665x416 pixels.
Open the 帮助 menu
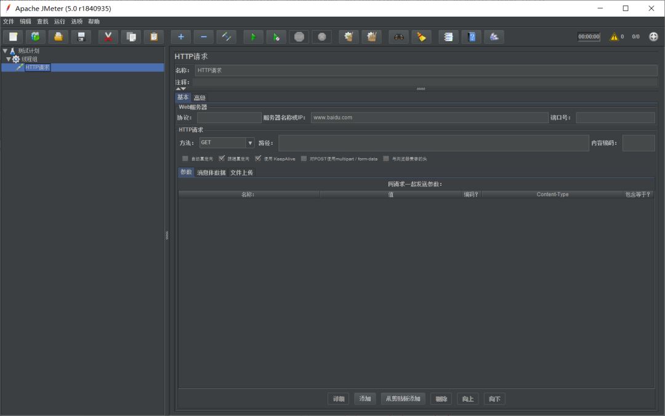pyautogui.click(x=94, y=22)
